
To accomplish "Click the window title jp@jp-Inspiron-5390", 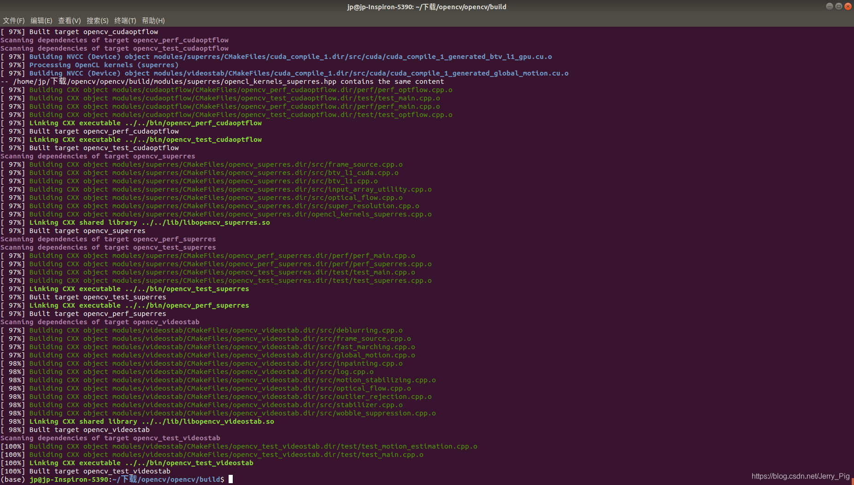I will [x=427, y=7].
